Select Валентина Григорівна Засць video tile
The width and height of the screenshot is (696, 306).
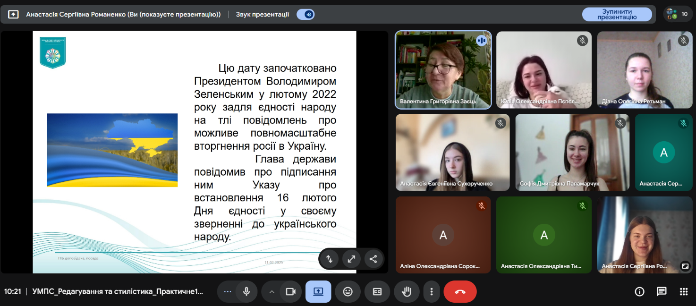click(x=443, y=70)
